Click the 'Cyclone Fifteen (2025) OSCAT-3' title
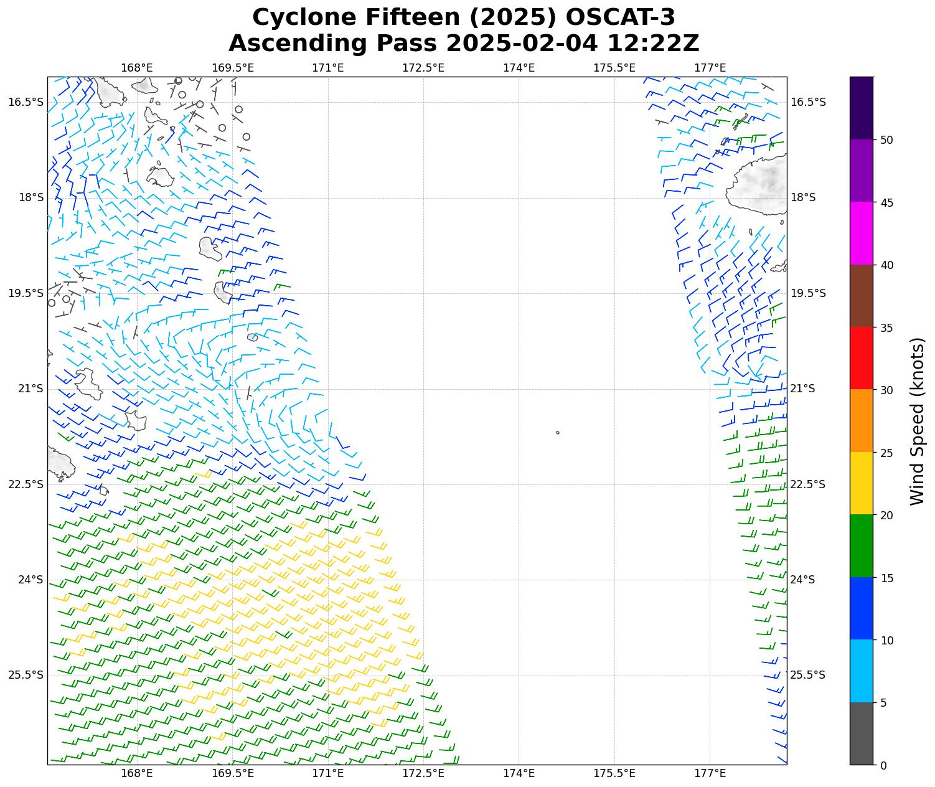Image resolution: width=935 pixels, height=787 pixels. pyautogui.click(x=464, y=17)
